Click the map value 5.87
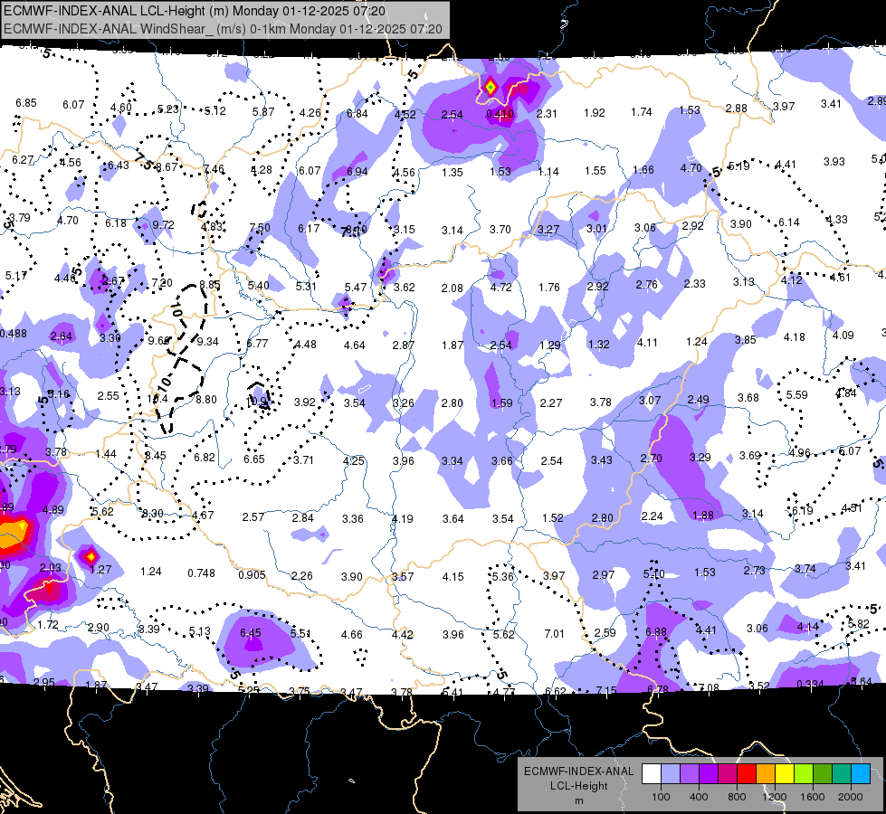 (x=263, y=112)
